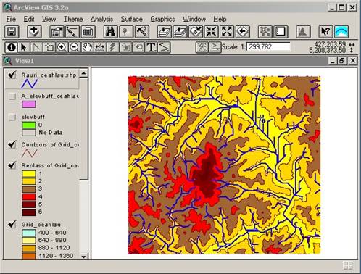Image resolution: width=361 pixels, height=274 pixels.
Task: Select the Zoom In magnifier tool
Action: [x=62, y=47]
